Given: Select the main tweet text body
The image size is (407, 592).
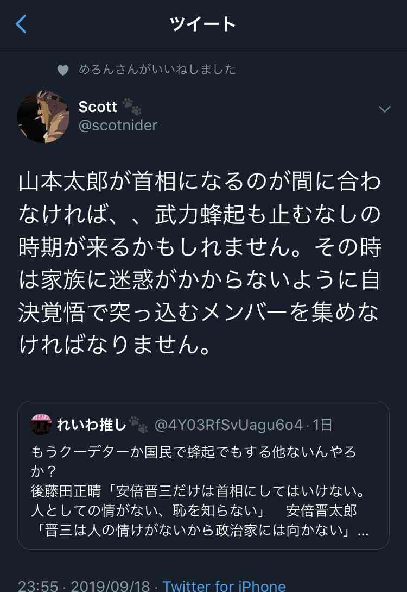Looking at the screenshot, I should [x=200, y=264].
